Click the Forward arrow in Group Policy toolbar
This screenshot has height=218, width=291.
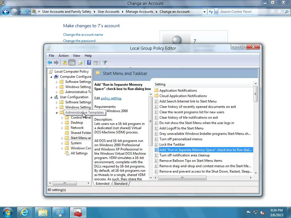pyautogui.click(x=56, y=63)
